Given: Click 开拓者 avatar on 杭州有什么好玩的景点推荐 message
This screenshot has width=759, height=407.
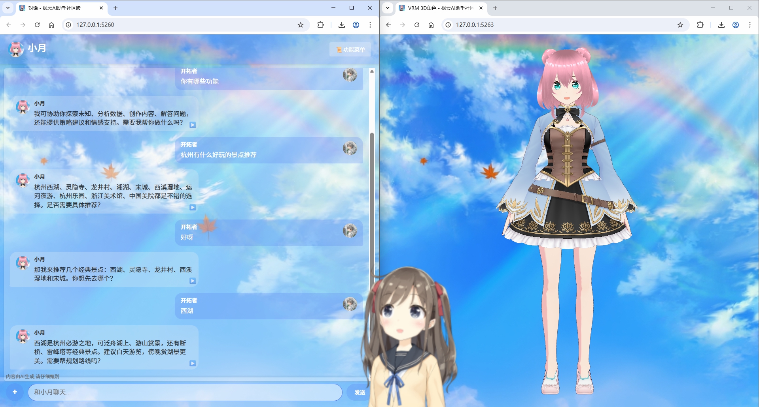Looking at the screenshot, I should point(350,148).
